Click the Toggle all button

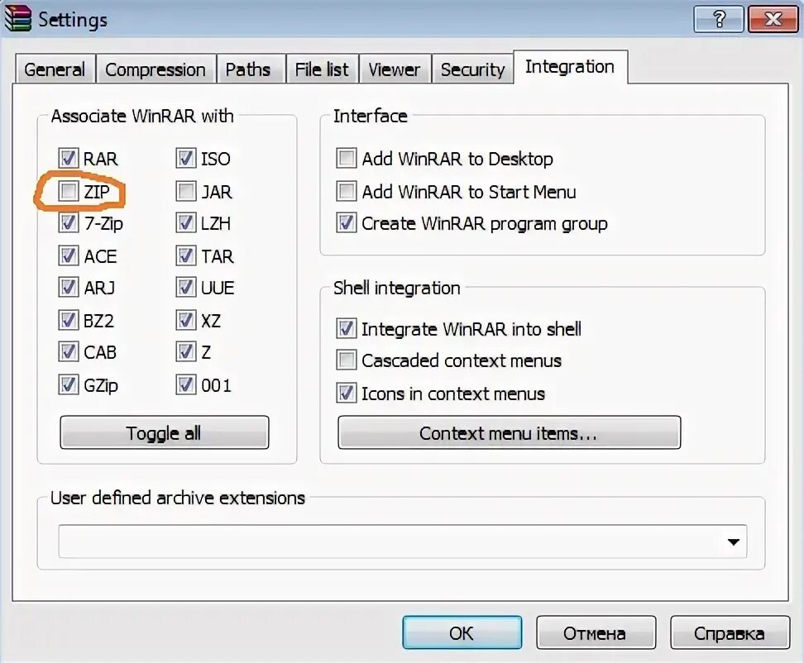(164, 432)
